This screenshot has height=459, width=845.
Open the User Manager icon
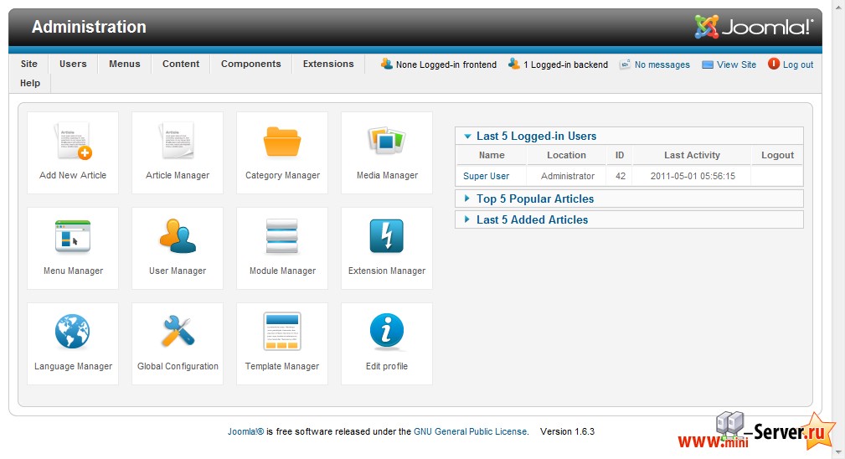tap(178, 236)
